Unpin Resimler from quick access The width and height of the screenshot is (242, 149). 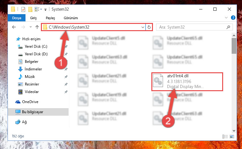66,84
